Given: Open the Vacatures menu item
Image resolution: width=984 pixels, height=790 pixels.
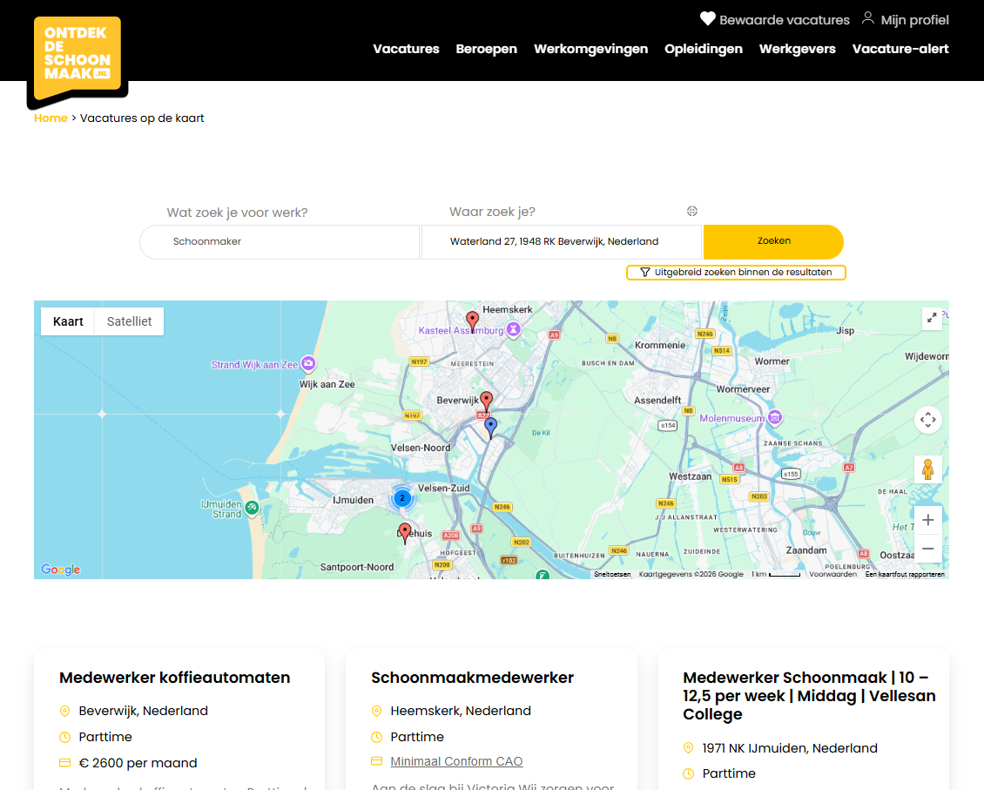Looking at the screenshot, I should 406,49.
